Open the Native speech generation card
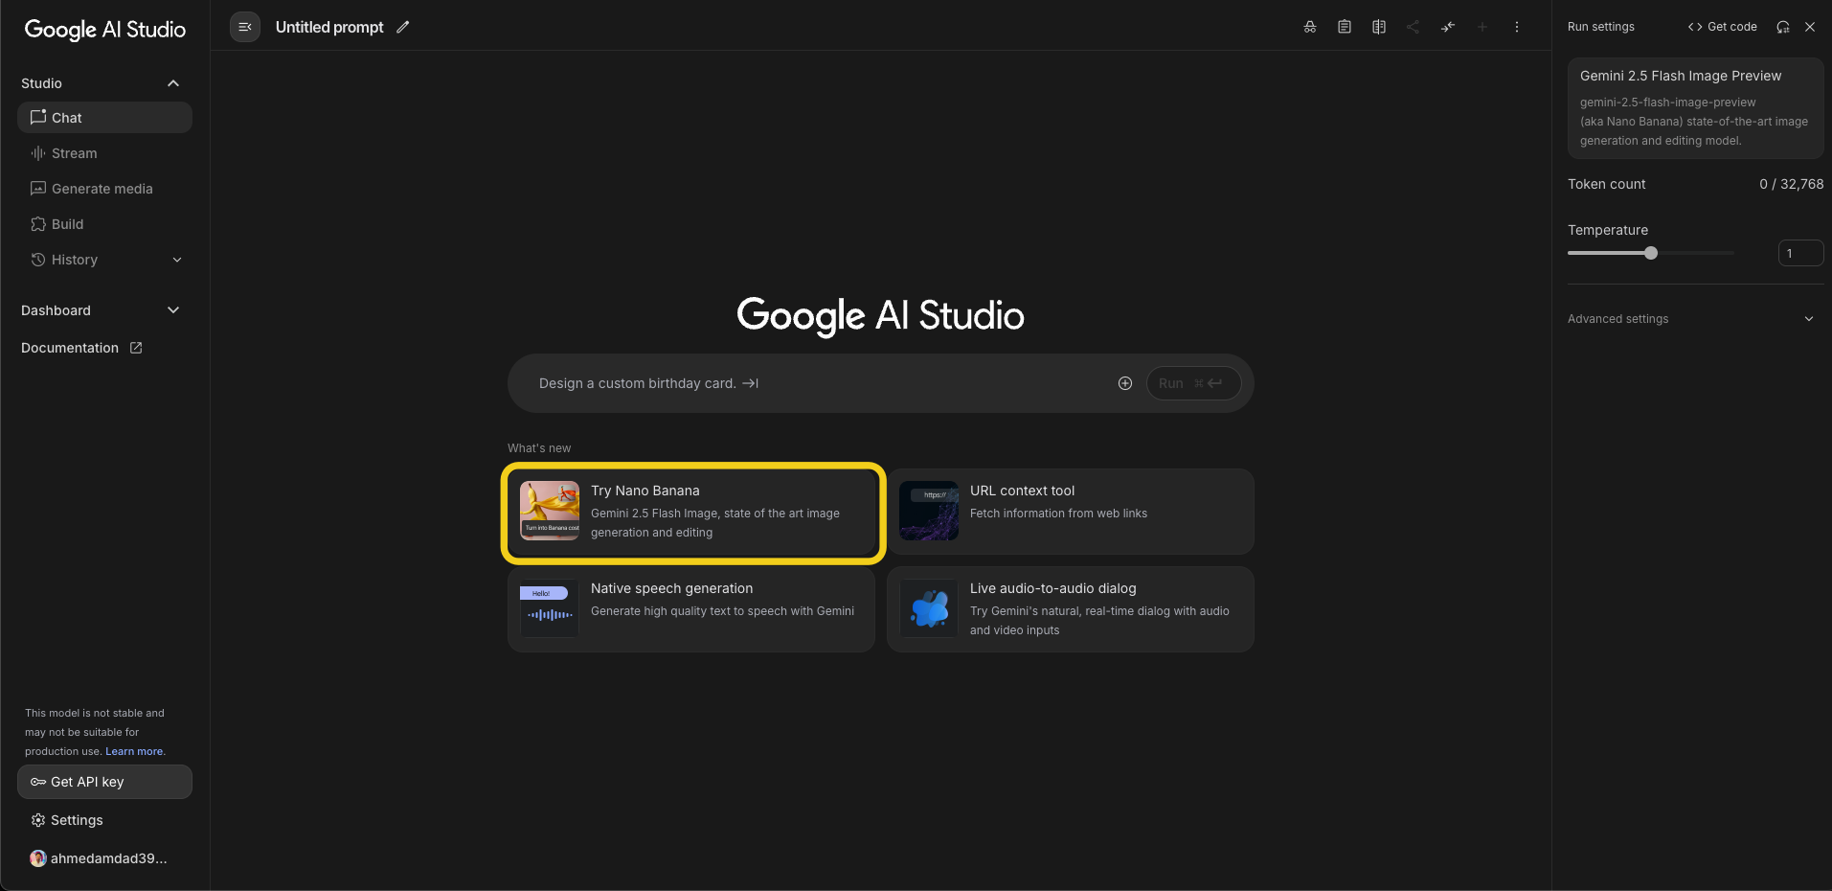The image size is (1832, 891). 691,609
